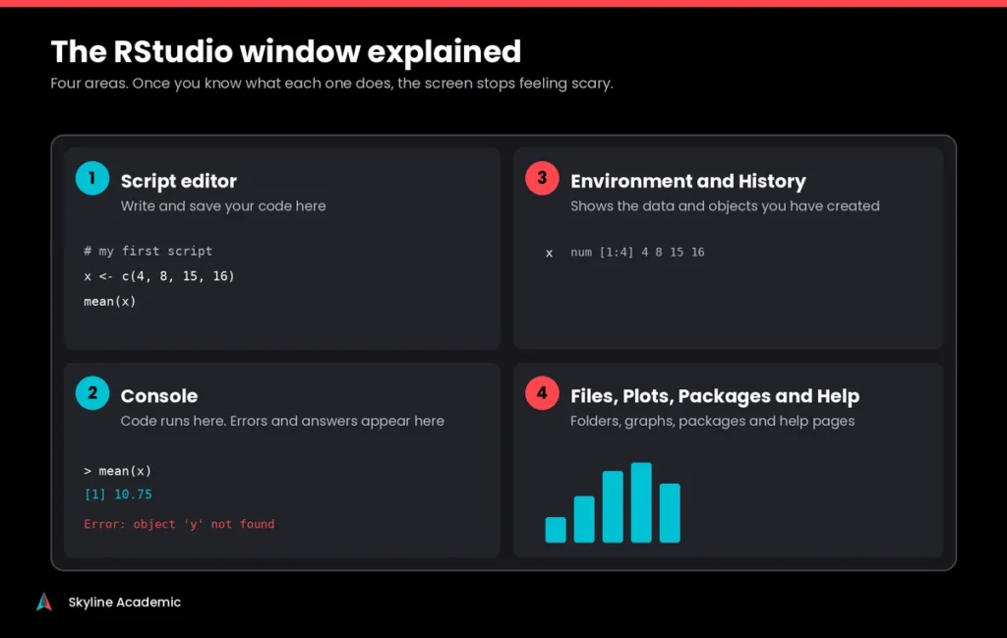Click the 'Skyline Academic' footer text
This screenshot has width=1007, height=638.
pyautogui.click(x=125, y=602)
